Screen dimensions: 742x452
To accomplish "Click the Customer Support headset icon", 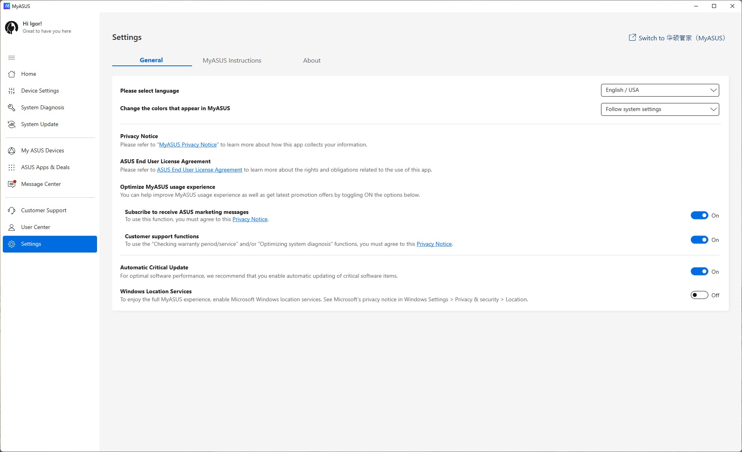I will [12, 211].
